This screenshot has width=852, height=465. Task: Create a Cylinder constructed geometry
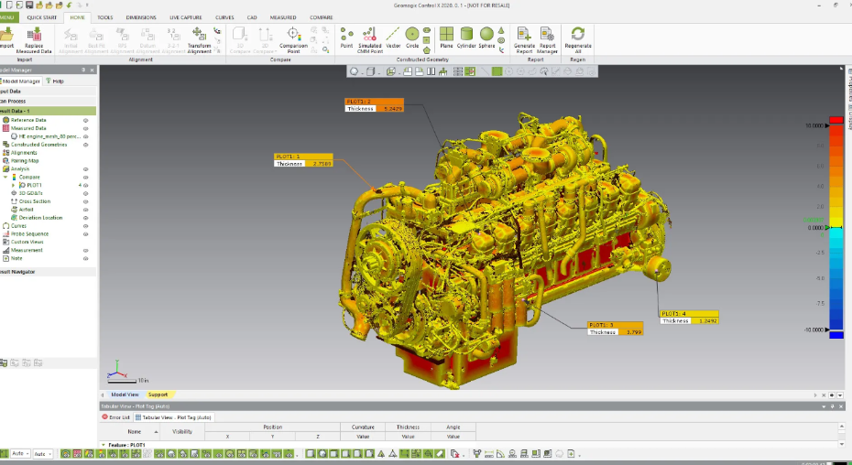pyautogui.click(x=466, y=34)
